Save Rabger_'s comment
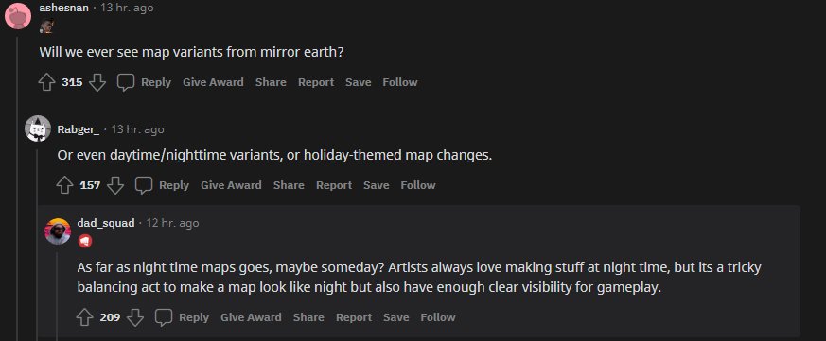 (x=377, y=185)
